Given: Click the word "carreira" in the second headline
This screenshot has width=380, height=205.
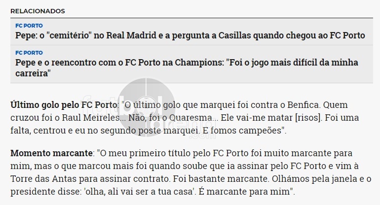Looking at the screenshot, I should [x=32, y=73].
